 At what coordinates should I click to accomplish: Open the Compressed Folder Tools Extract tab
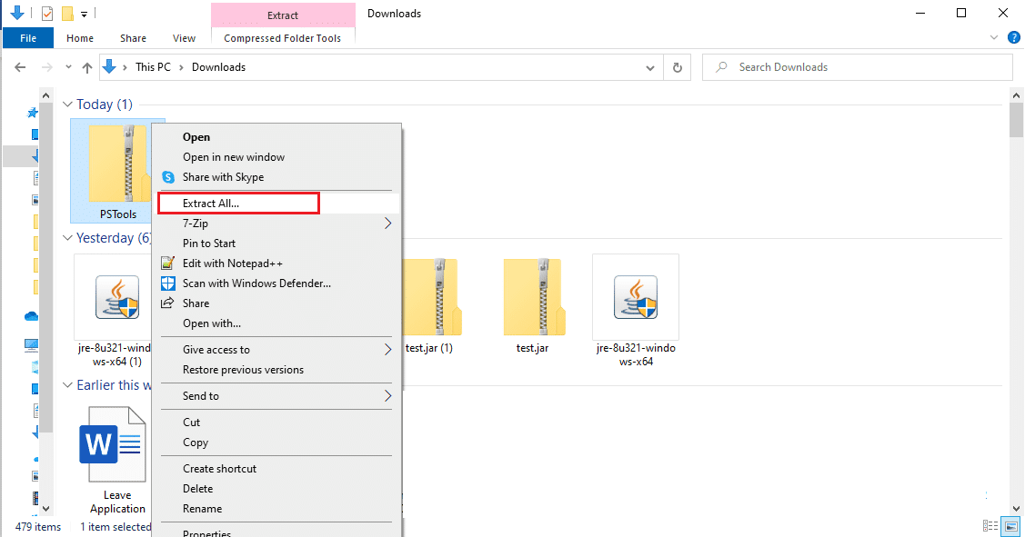click(283, 15)
